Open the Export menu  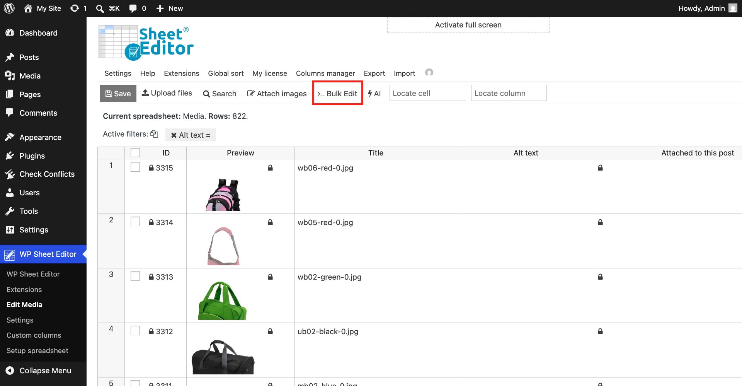point(374,73)
